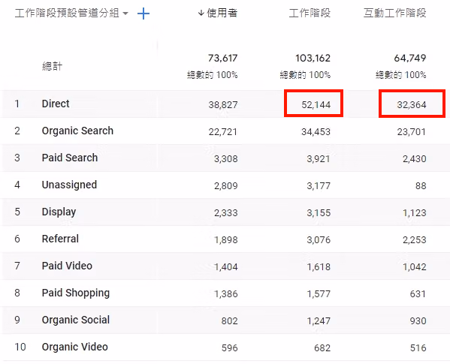The image size is (450, 364).
Task: Click Direct engaged sessions value 32,364
Action: click(x=412, y=105)
